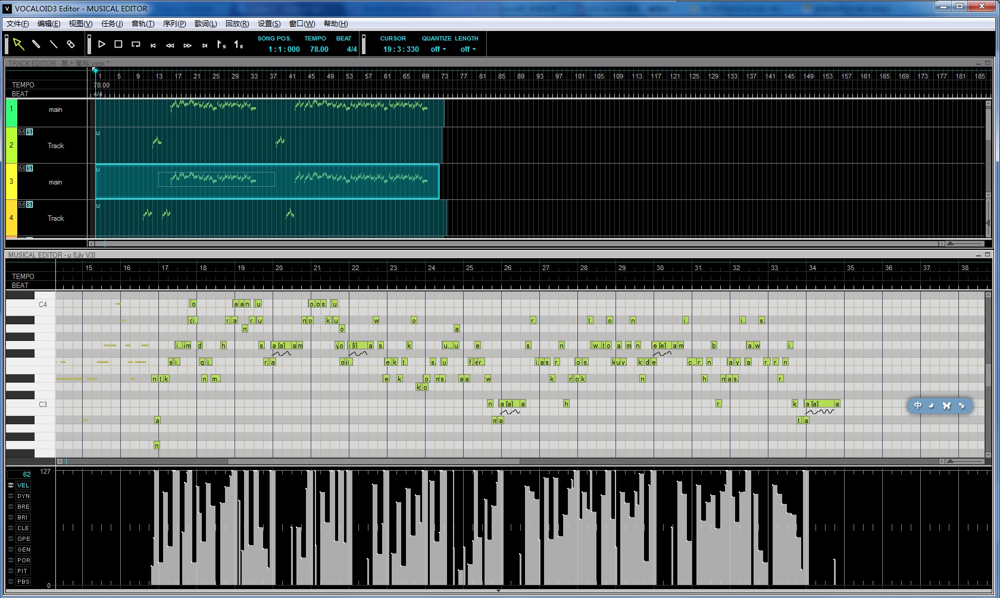Toggle solo S on track 4

point(30,204)
